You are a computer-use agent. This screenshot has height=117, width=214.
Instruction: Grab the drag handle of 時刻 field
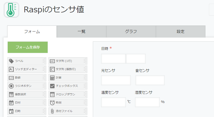point(85,102)
